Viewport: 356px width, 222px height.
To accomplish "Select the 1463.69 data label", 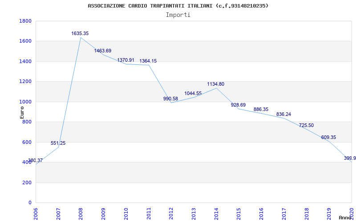I will click(x=103, y=51).
